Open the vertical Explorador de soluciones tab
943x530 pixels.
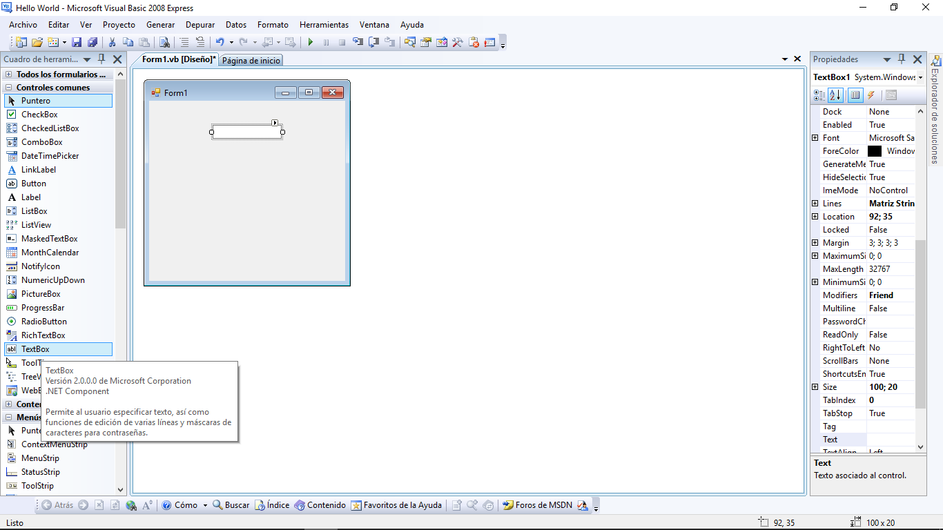tap(935, 110)
